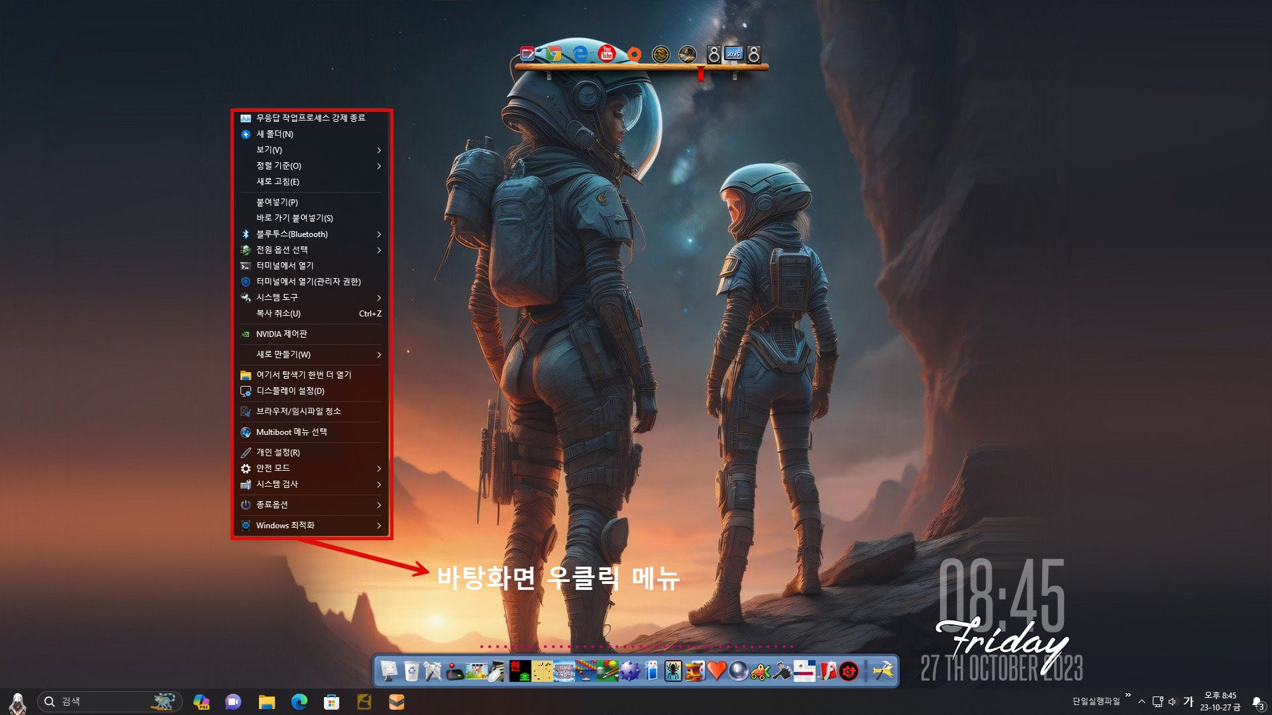Open the Go board game icon in dock
Viewport: 1272px width, 715px height.
pyautogui.click(x=542, y=671)
